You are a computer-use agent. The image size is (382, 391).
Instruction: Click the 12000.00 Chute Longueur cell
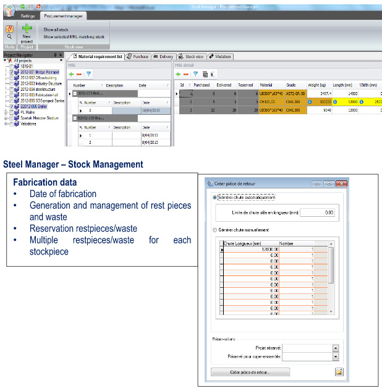pos(251,249)
